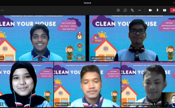
Task: Open the share content tray
Action: [164, 10]
